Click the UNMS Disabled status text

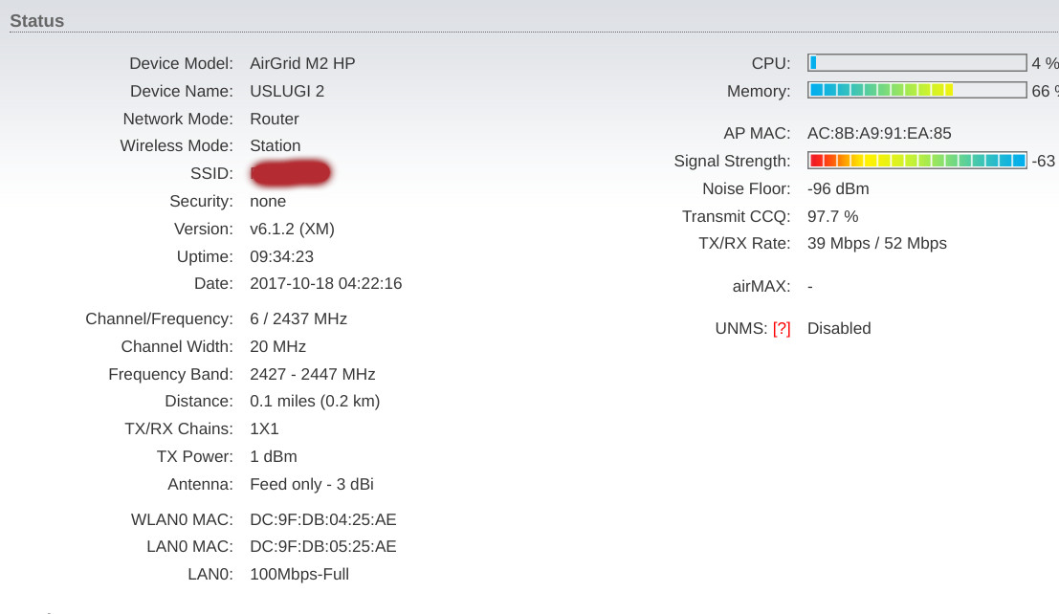(x=840, y=328)
